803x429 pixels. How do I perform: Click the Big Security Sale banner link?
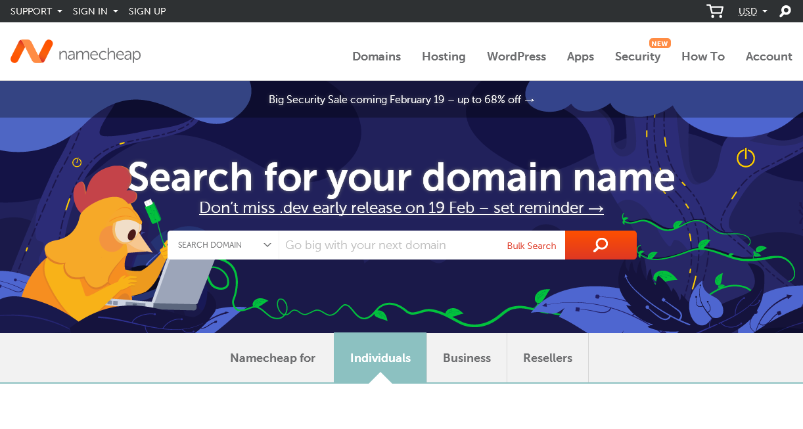(x=401, y=100)
